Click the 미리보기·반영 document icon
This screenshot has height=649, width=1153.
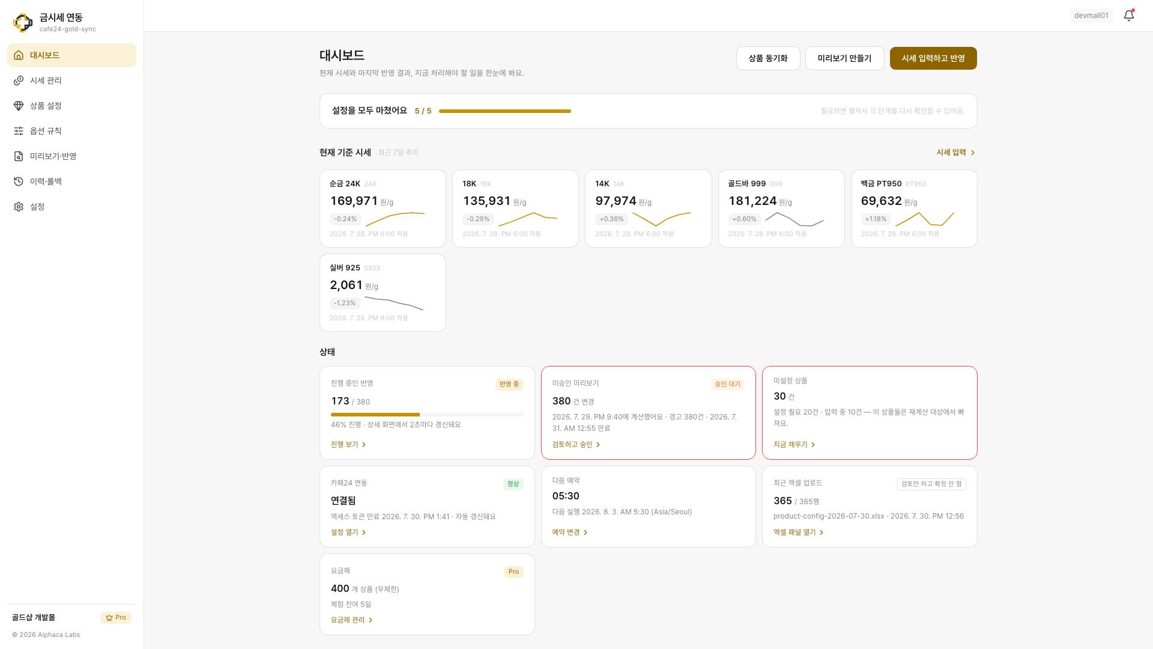pos(19,156)
